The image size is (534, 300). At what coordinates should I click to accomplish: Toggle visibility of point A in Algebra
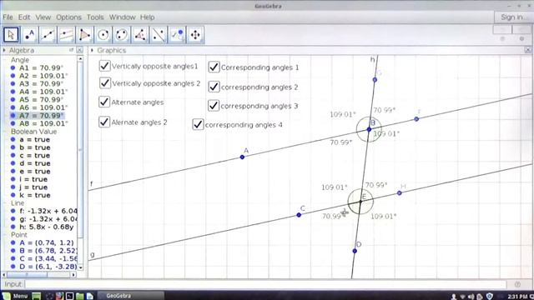(x=13, y=242)
